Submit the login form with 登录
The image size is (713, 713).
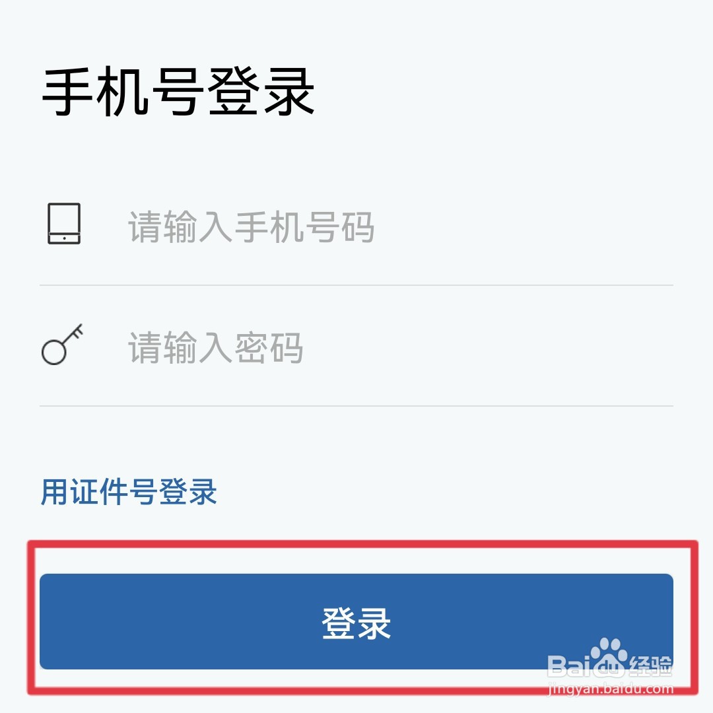[356, 621]
